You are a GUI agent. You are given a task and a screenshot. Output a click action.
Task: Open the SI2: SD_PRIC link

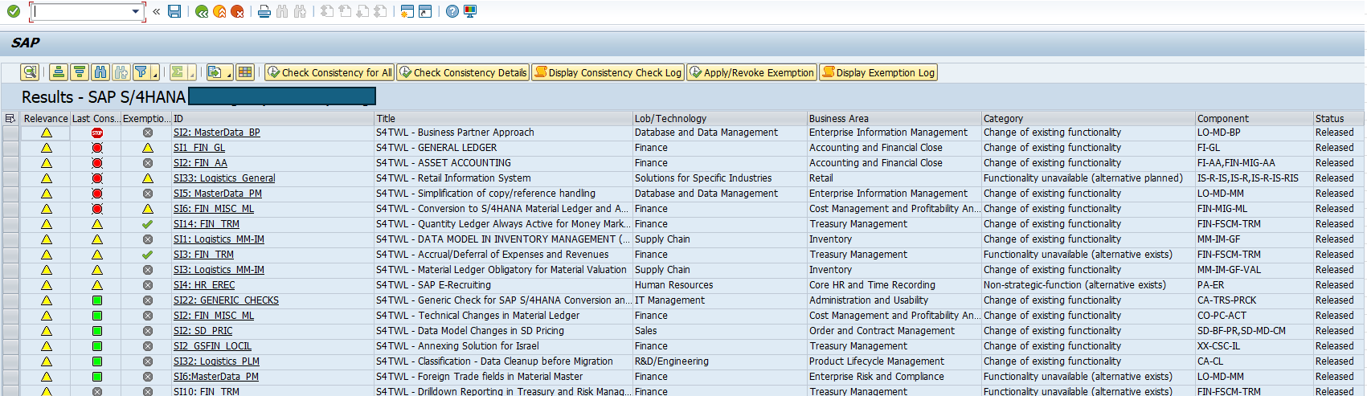pos(203,331)
